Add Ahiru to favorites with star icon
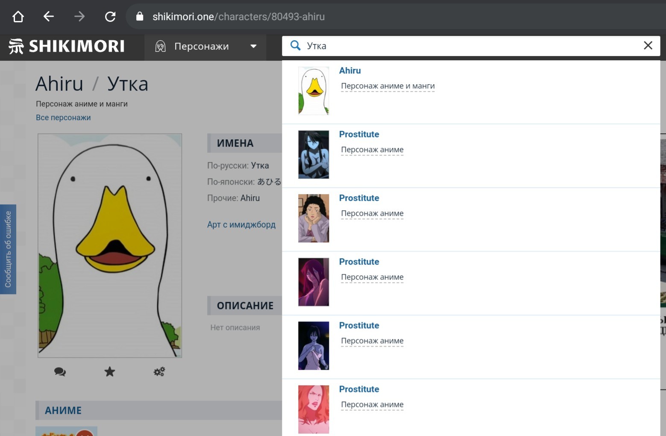Image resolution: width=666 pixels, height=436 pixels. point(110,372)
